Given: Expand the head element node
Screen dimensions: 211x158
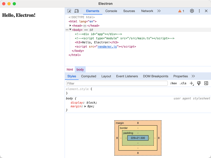Looking at the screenshot, I should [70, 26].
